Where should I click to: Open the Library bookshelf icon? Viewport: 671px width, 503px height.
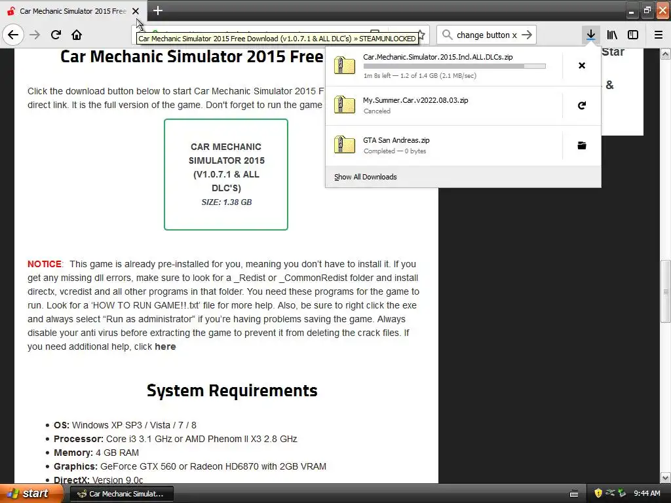tap(612, 35)
